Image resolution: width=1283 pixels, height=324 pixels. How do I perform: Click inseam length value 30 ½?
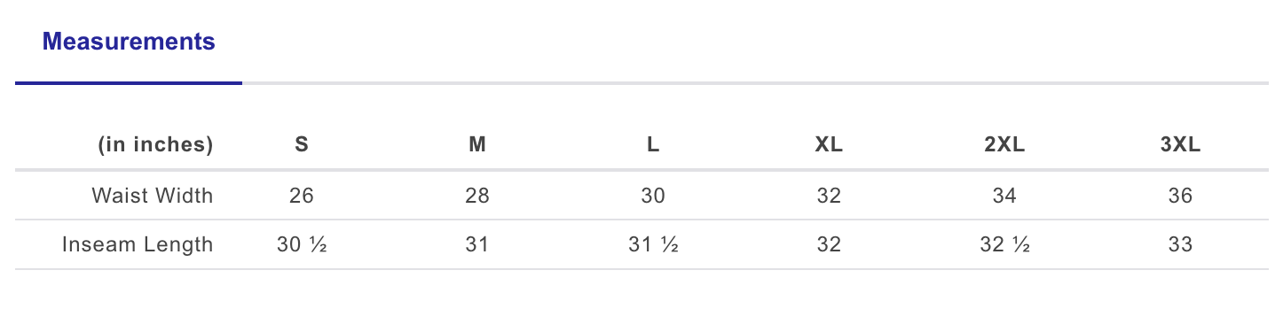(x=302, y=244)
